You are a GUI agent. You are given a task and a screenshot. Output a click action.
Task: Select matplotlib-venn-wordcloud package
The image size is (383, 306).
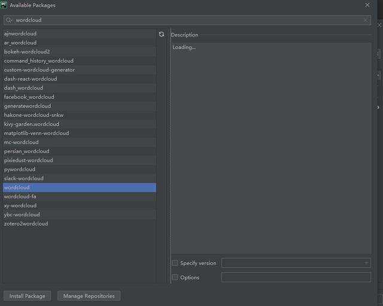coord(80,133)
